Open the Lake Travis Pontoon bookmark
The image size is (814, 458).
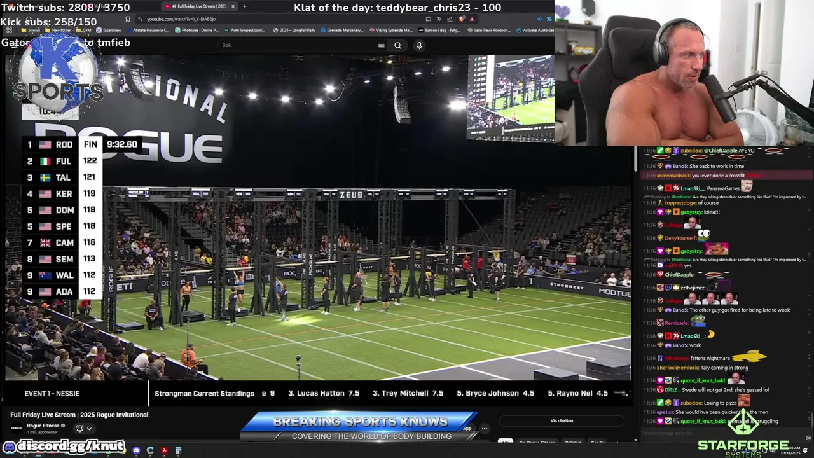490,30
